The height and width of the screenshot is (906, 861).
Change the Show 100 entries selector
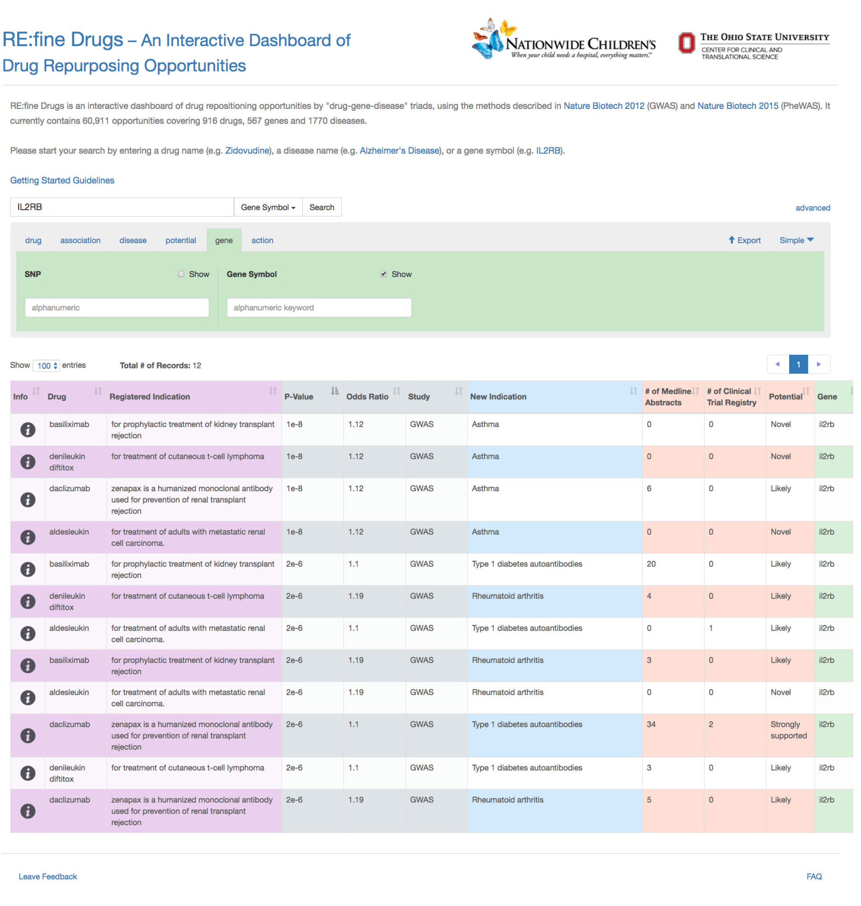(46, 365)
